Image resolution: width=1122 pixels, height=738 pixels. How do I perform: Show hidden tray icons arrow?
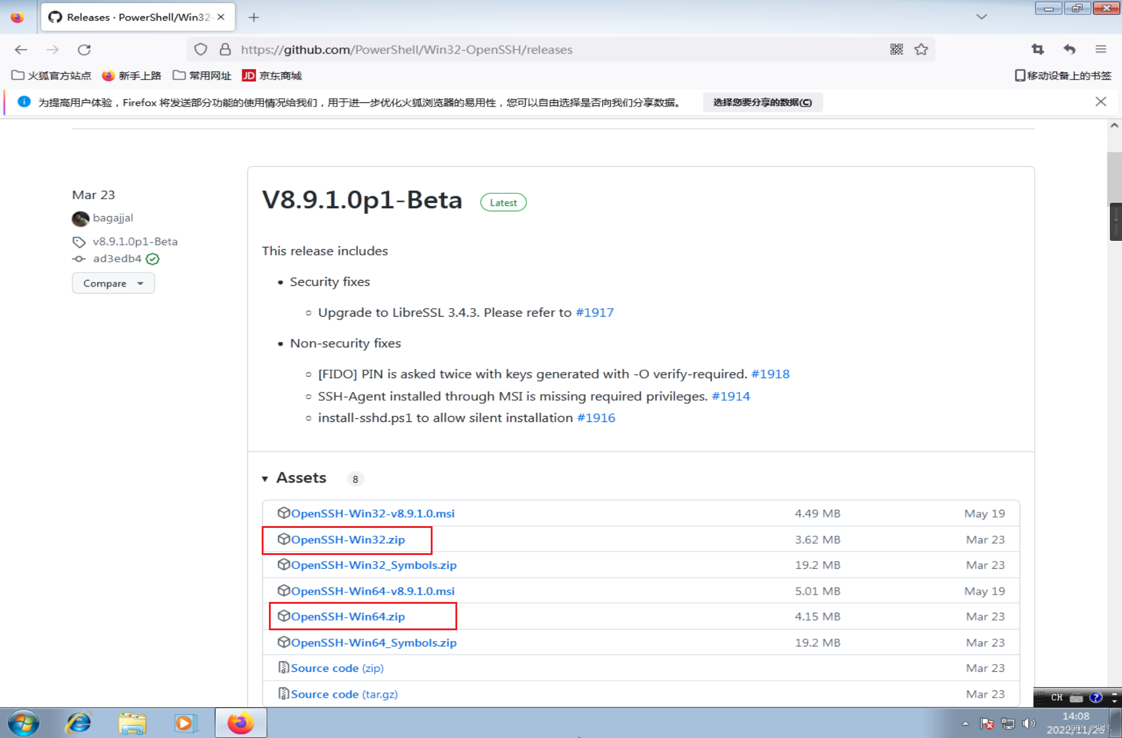[x=966, y=724]
